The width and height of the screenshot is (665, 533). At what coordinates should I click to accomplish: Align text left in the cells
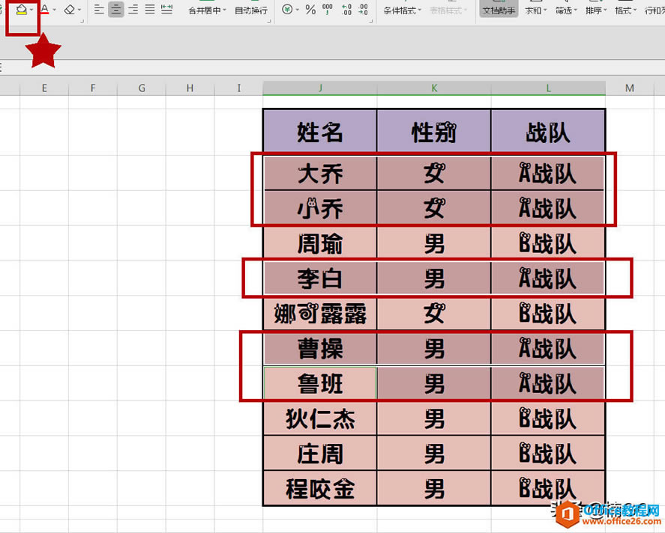tap(99, 9)
